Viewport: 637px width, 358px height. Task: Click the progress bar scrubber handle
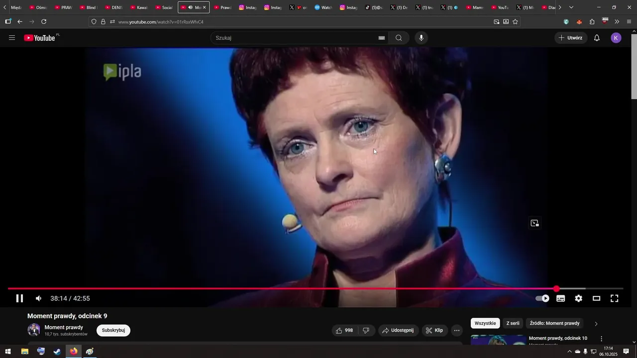pyautogui.click(x=556, y=288)
